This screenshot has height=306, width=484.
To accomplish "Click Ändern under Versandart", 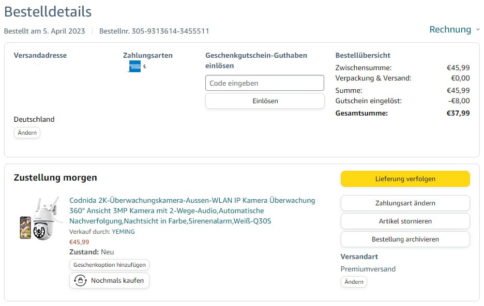I will pyautogui.click(x=354, y=282).
